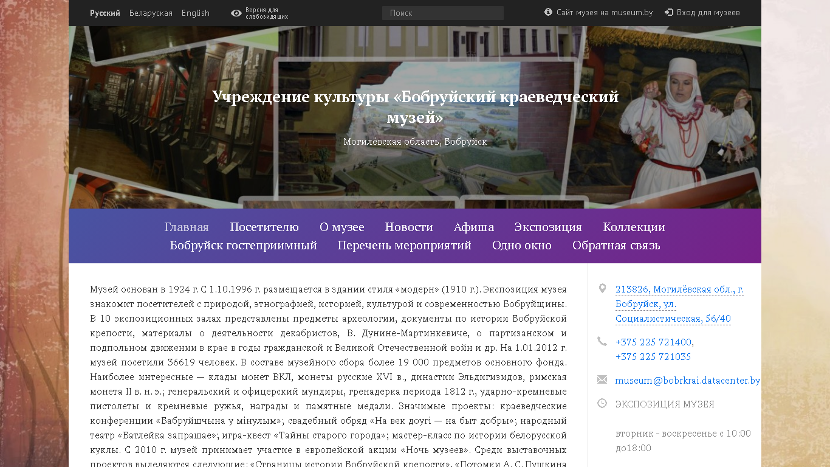Open the Коллекции menu item
The height and width of the screenshot is (467, 830).
(634, 227)
